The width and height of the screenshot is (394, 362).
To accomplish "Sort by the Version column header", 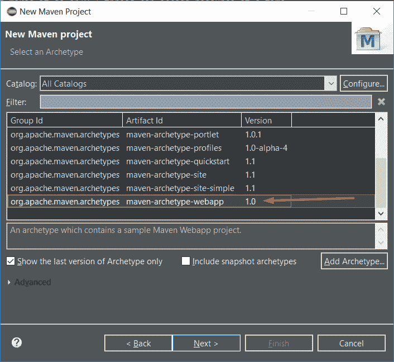I will tap(266, 120).
